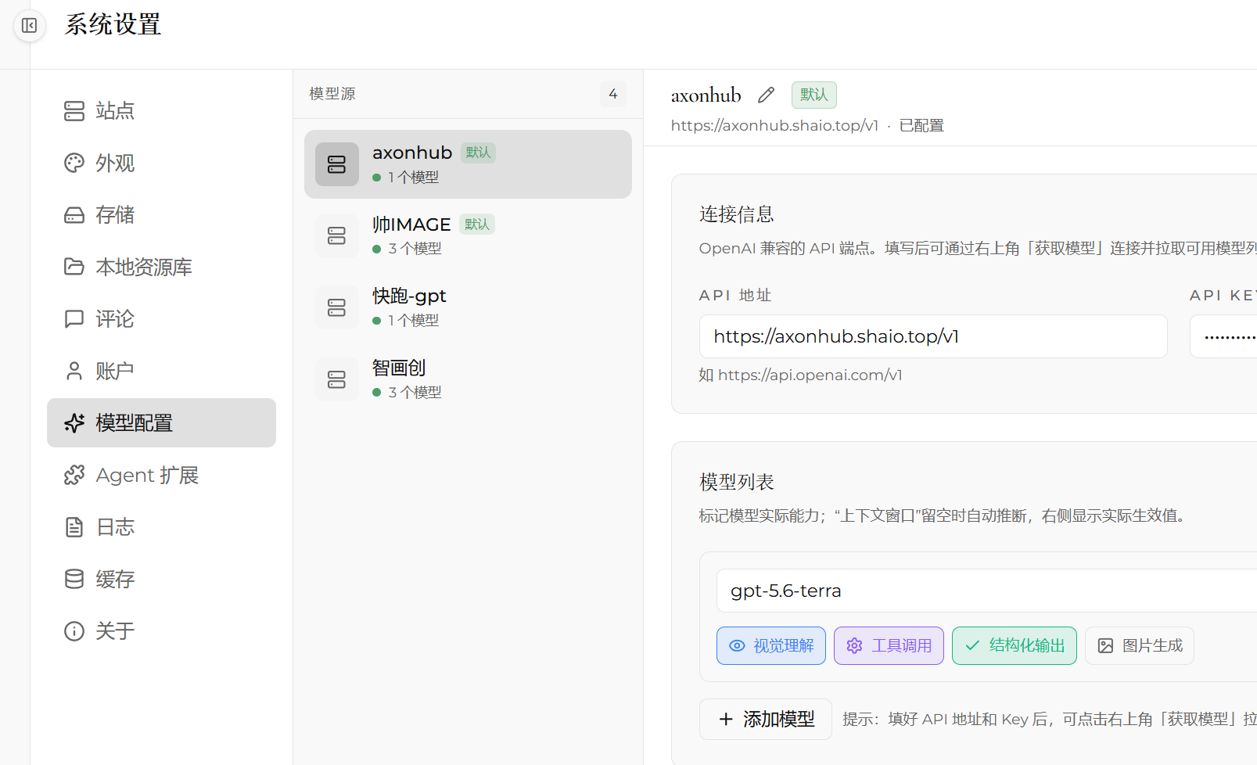Focus the API KEY password field
Screen dimensions: 1257x765
(x=1223, y=336)
